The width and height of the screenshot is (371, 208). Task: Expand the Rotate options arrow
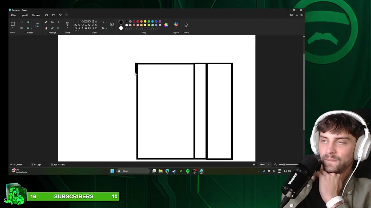31,22
